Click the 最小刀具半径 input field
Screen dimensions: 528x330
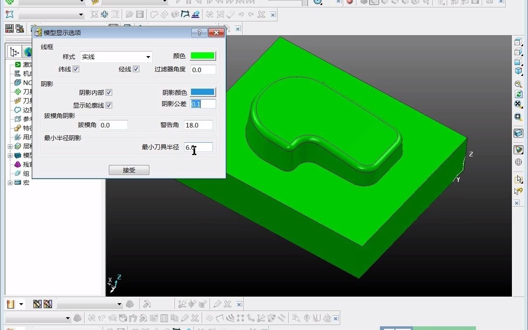point(198,147)
